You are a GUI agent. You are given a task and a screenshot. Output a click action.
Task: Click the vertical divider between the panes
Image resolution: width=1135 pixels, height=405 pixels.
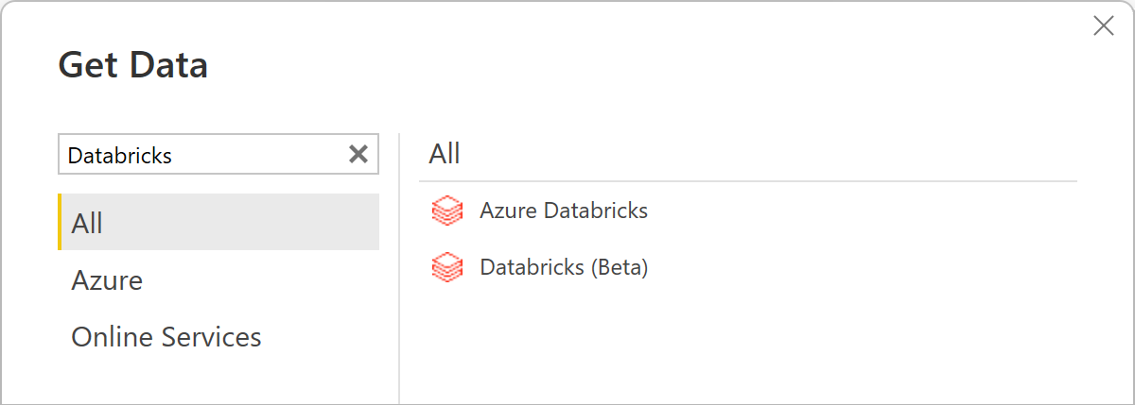(399, 283)
